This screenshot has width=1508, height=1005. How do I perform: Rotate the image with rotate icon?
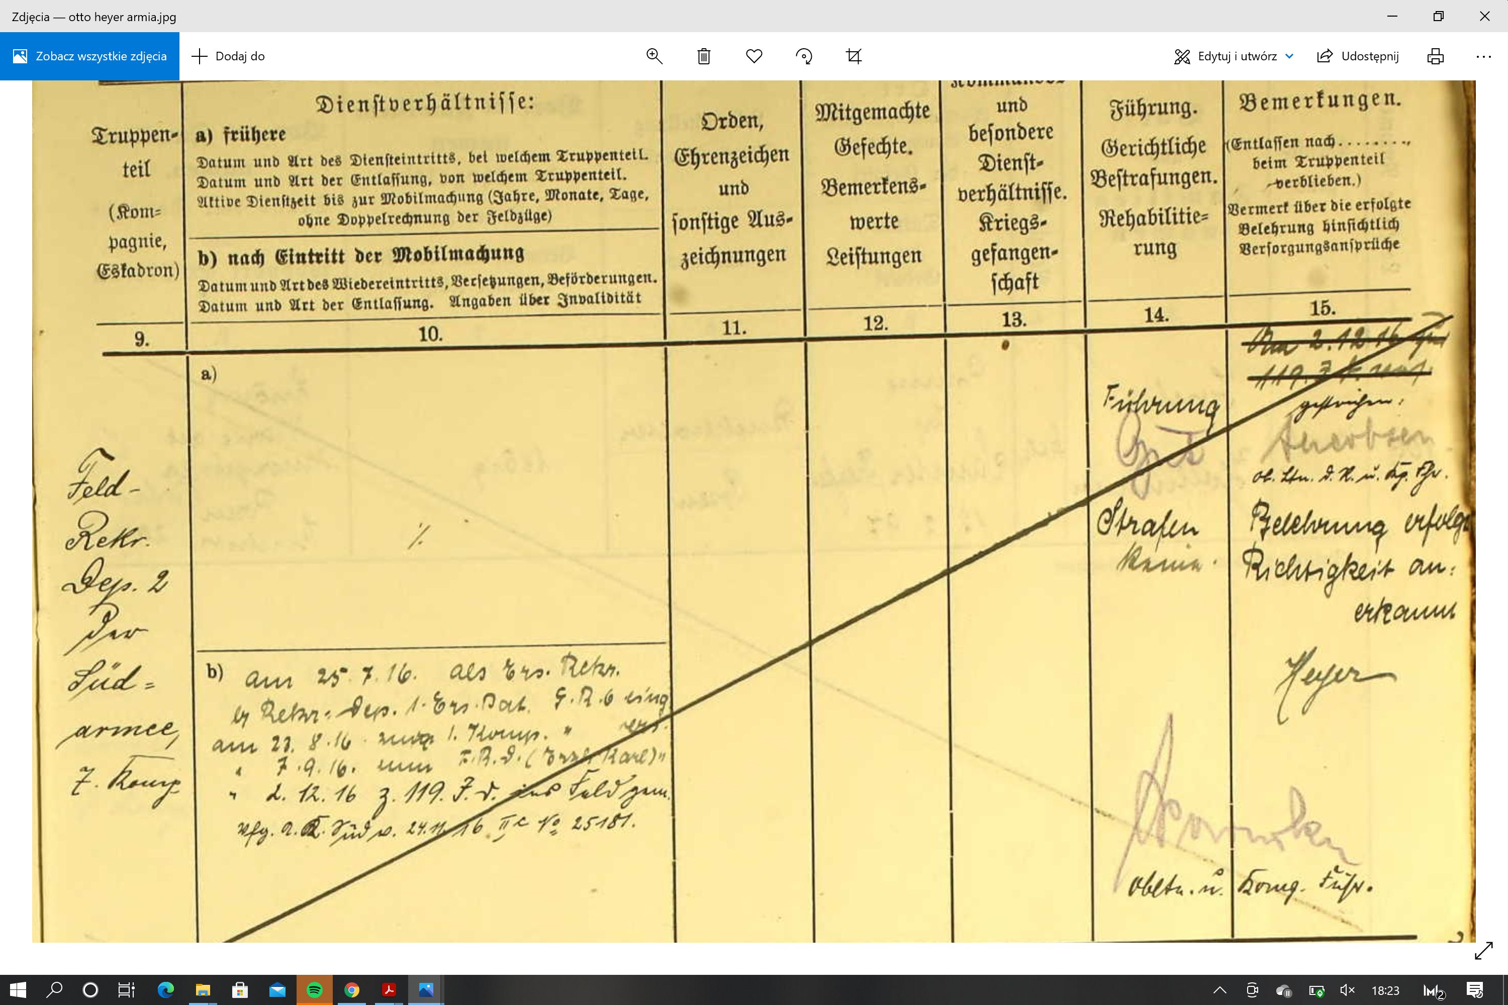(804, 56)
